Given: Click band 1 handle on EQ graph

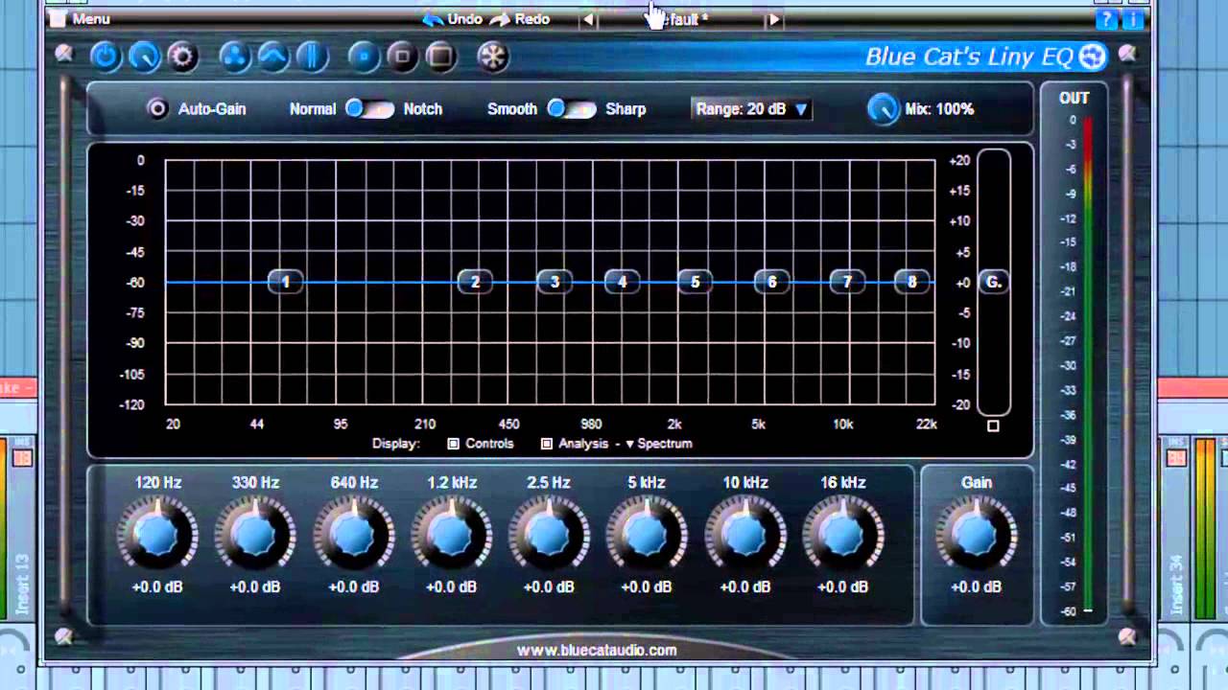Looking at the screenshot, I should pyautogui.click(x=285, y=282).
